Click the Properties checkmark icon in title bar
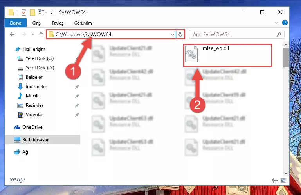The height and width of the screenshot is (195, 301). tap(23, 12)
